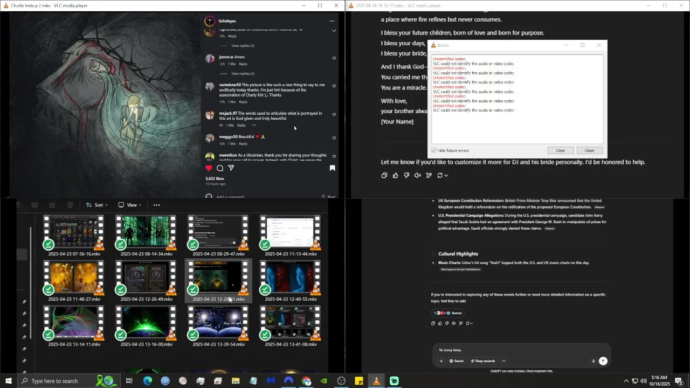This screenshot has height=388, width=690.
Task: Click read aloud speaker icon under upper response
Action: [x=418, y=175]
